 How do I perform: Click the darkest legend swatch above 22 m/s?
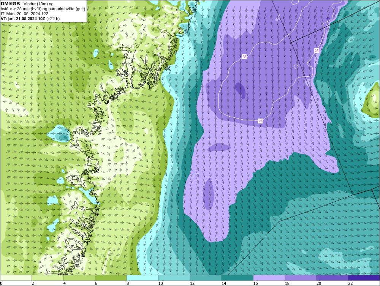point(364,278)
